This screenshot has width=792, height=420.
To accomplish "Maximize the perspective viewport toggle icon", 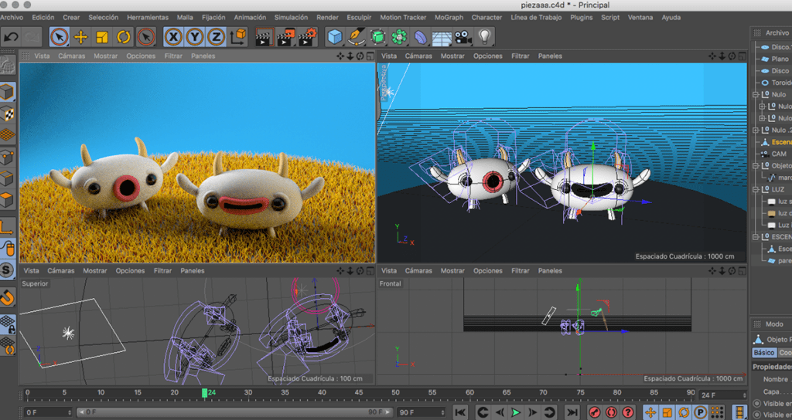I will [742, 56].
